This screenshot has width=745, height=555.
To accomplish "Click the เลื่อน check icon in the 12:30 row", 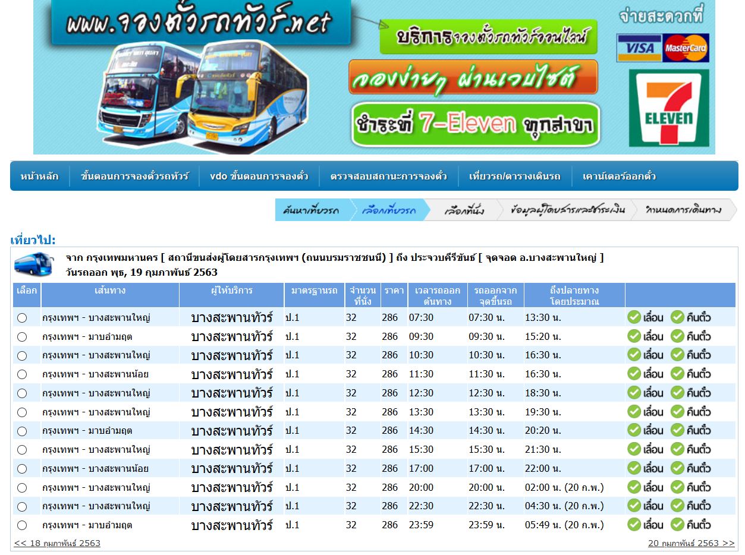I will [634, 393].
